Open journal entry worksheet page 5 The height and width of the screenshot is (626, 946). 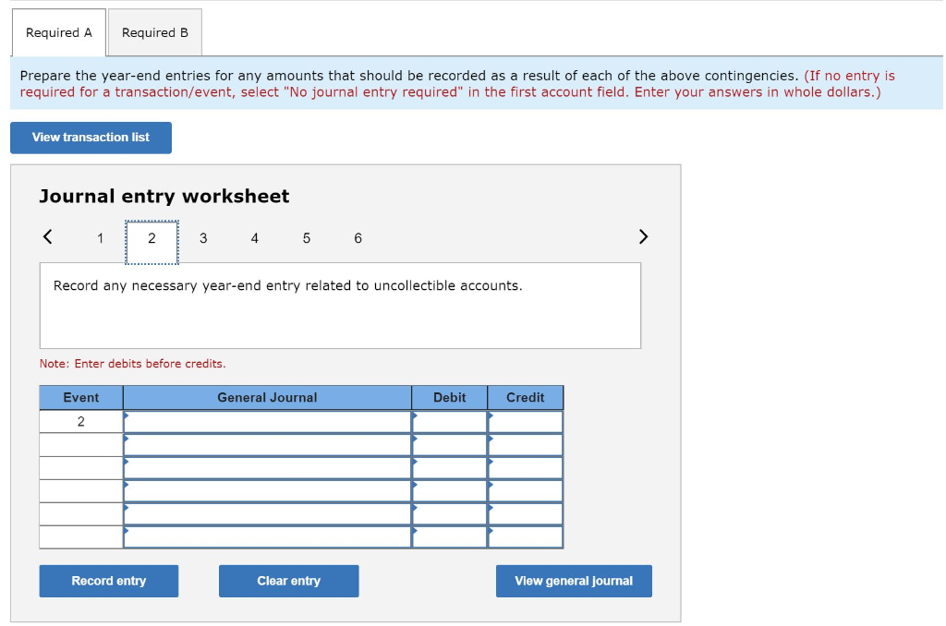click(307, 238)
